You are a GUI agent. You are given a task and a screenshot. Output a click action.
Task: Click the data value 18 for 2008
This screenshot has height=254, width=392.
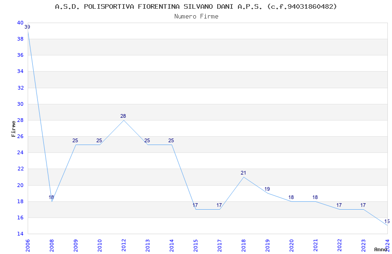[51, 197]
